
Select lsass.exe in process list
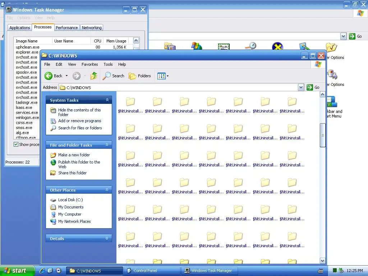[24, 107]
